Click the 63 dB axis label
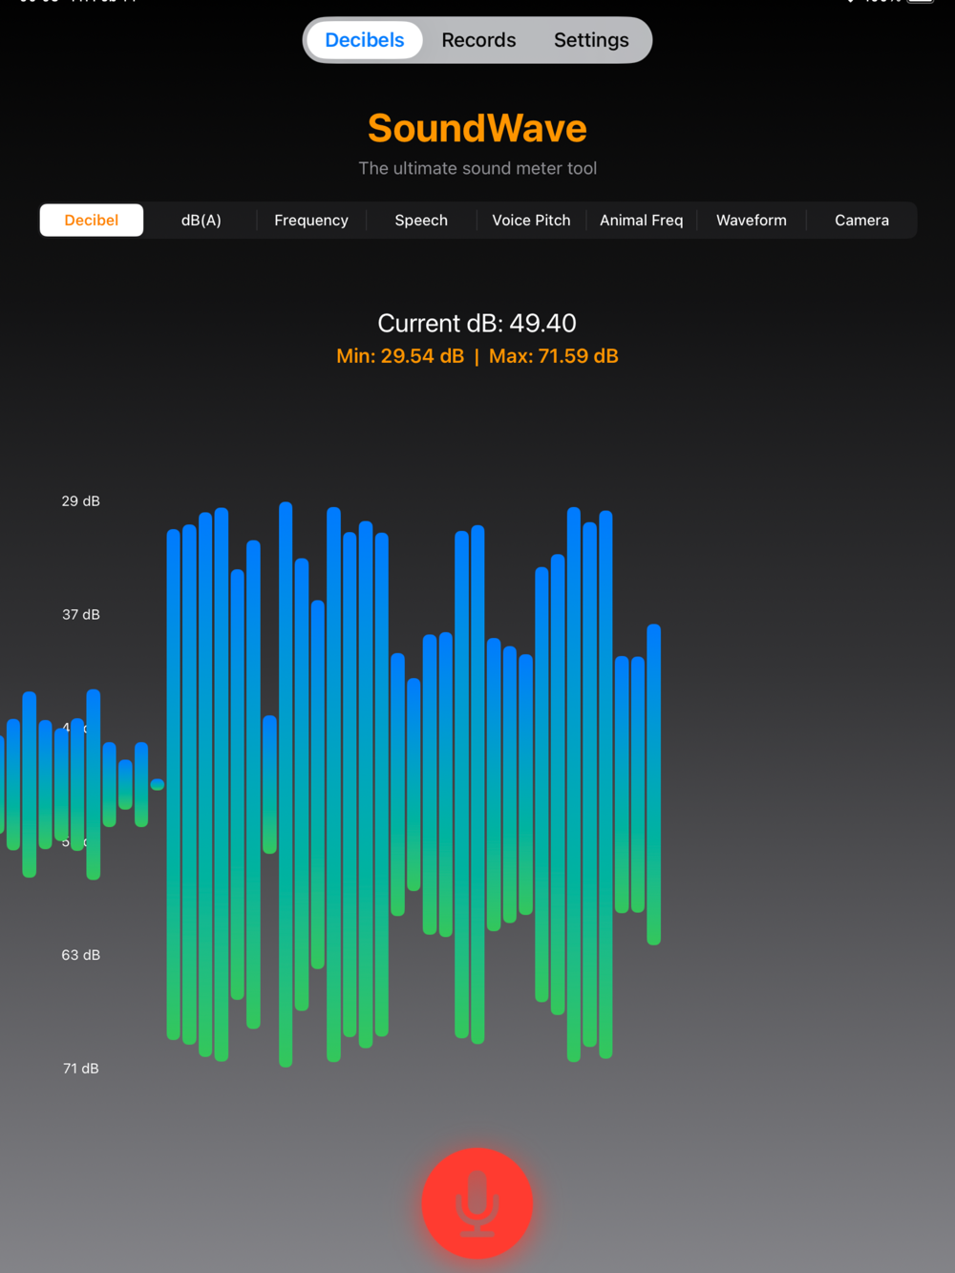 (81, 955)
